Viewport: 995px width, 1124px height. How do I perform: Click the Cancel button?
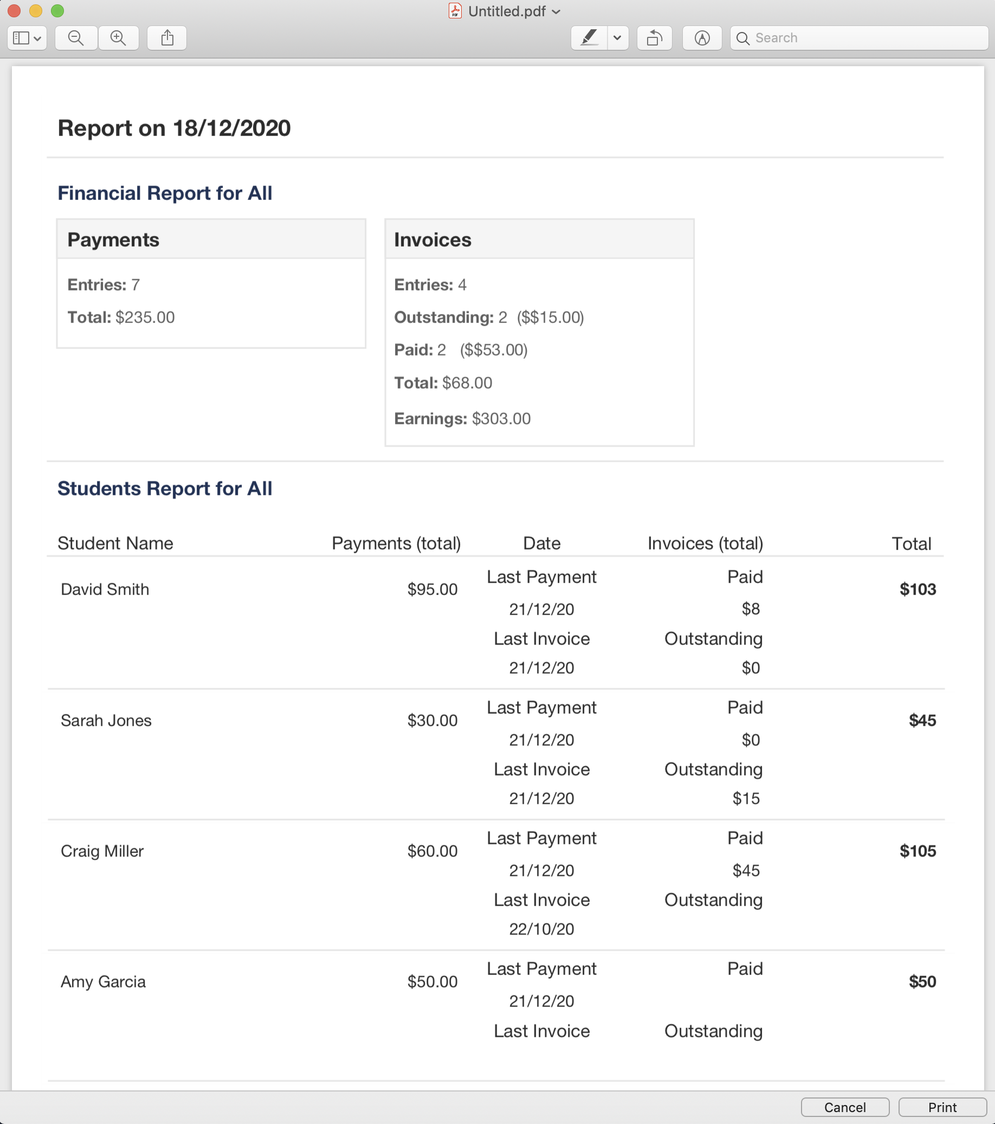845,1107
